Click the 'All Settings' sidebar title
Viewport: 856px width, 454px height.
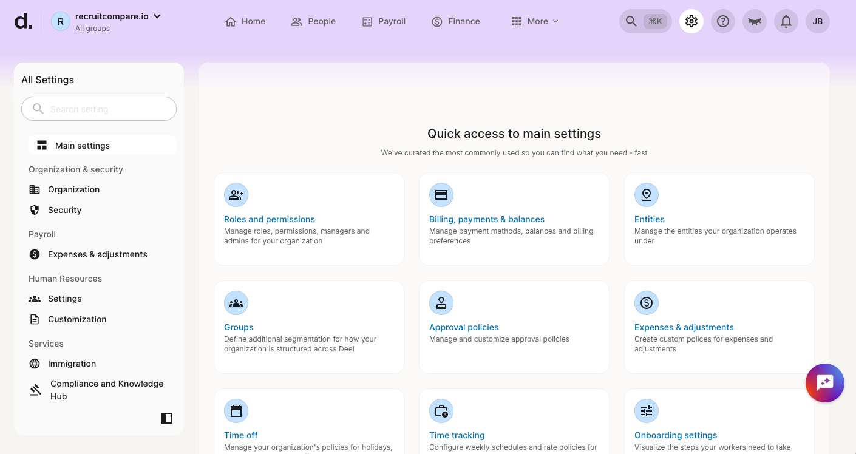point(47,80)
